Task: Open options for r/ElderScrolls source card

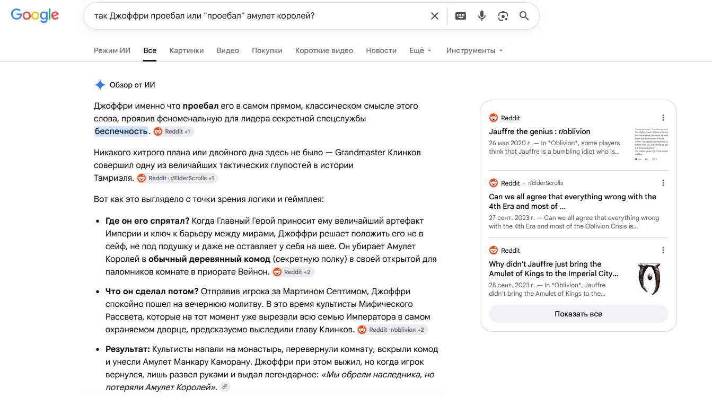Action: 663,183
